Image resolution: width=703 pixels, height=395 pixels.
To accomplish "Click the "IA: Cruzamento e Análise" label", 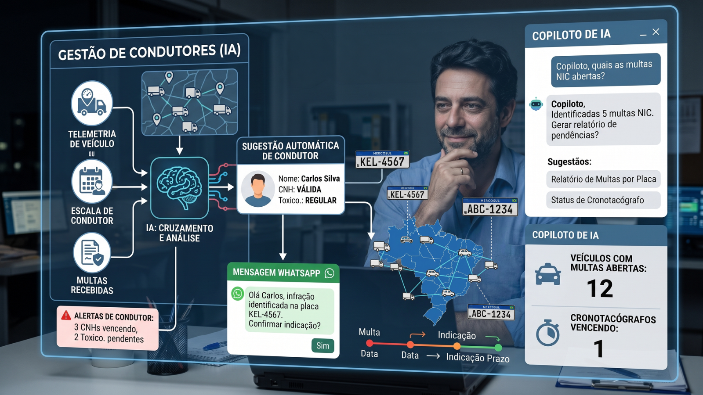I will pos(179,233).
